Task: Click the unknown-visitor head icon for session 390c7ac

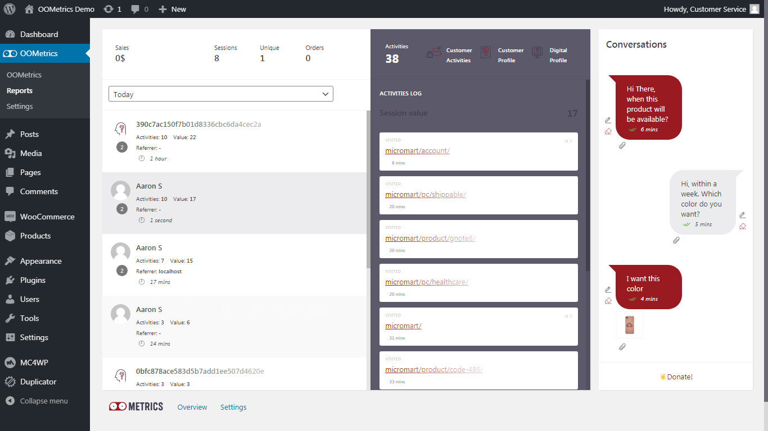Action: coord(120,129)
